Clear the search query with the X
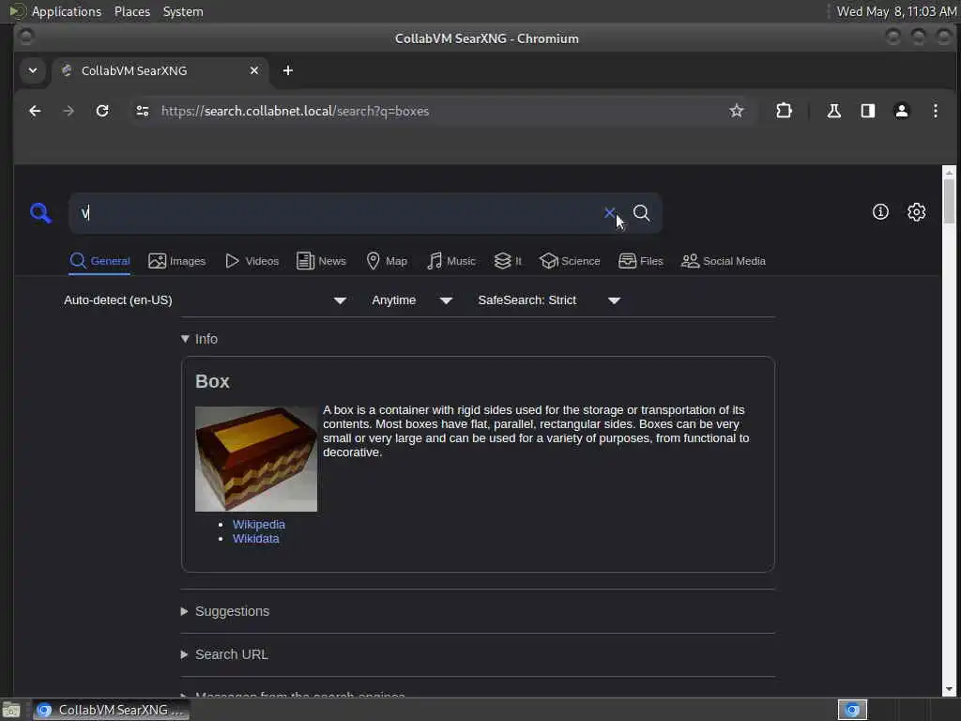The image size is (961, 721). point(609,213)
